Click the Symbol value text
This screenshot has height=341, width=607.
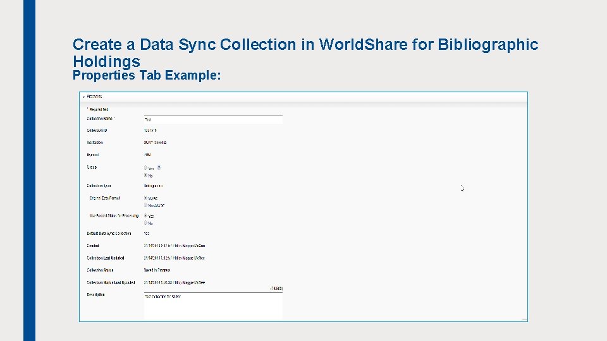click(x=147, y=155)
